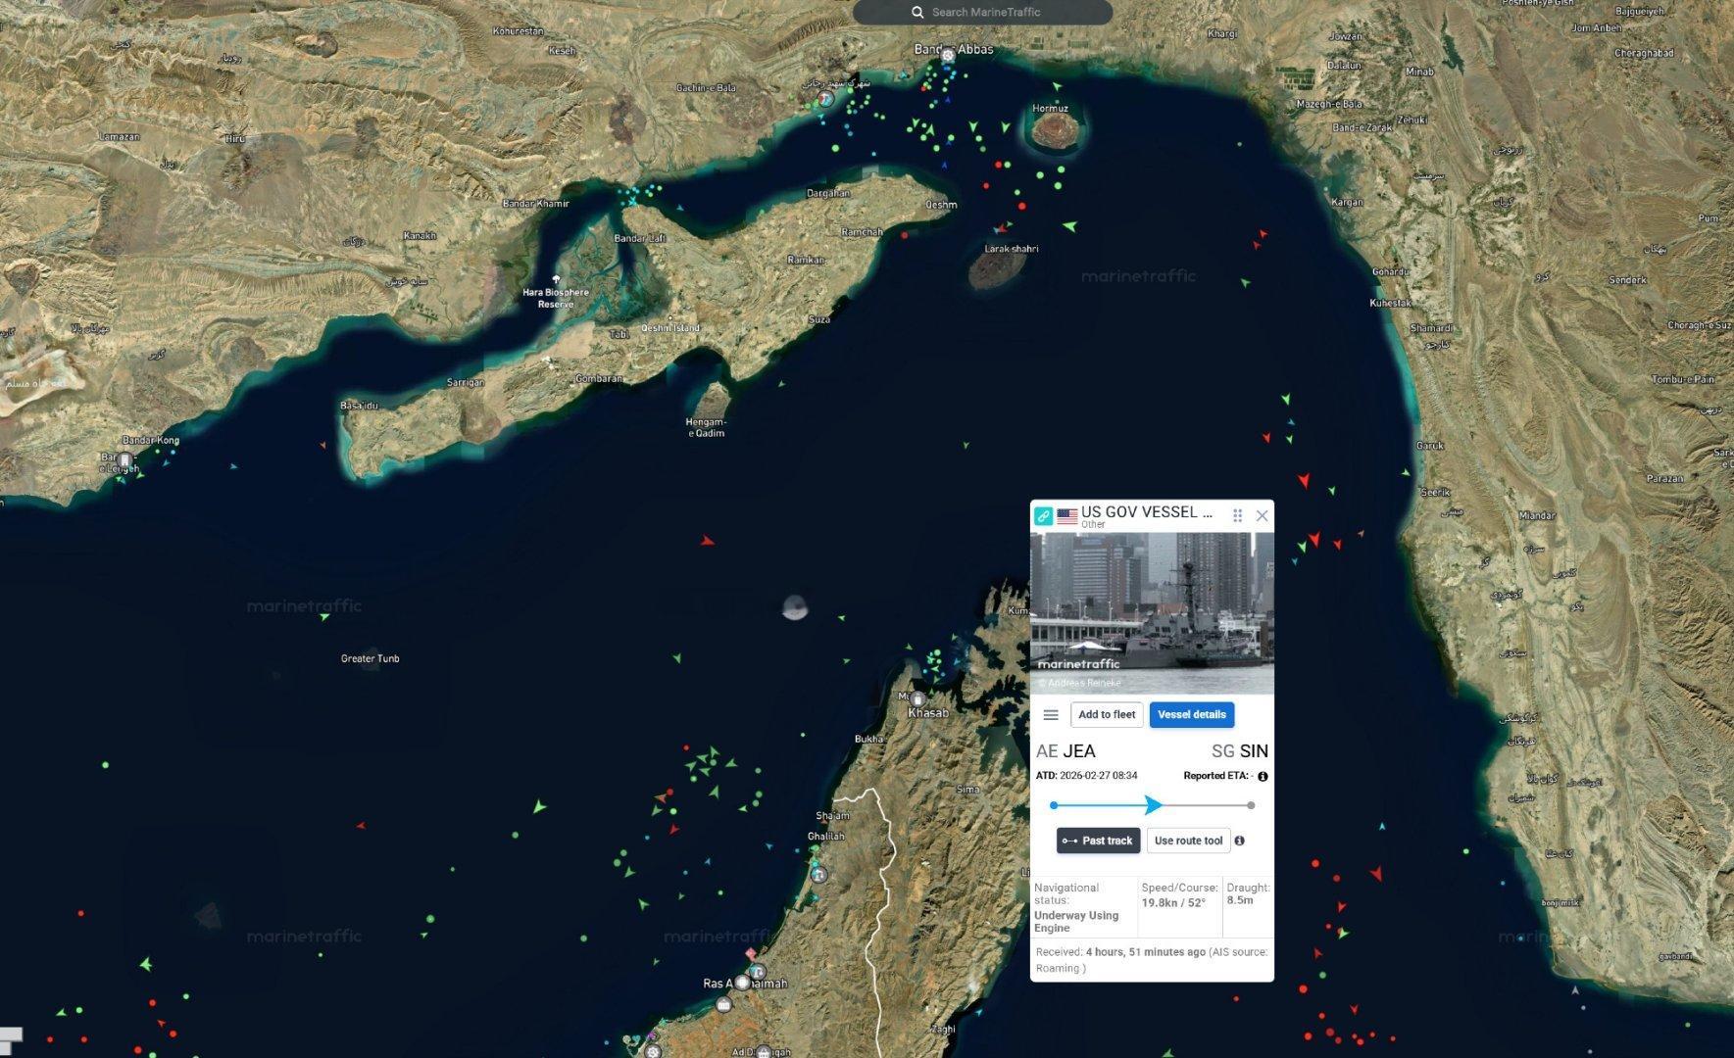This screenshot has width=1734, height=1058.
Task: Click the departure port code AE JEA
Action: (1065, 751)
